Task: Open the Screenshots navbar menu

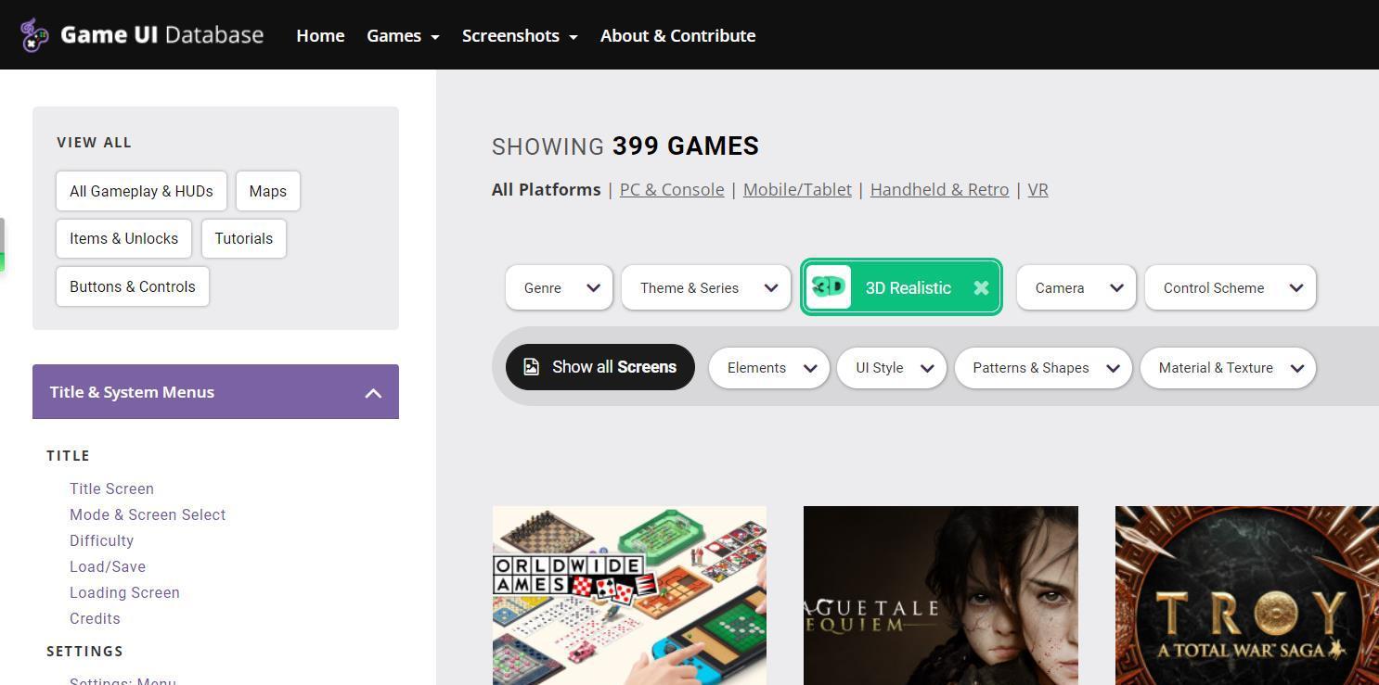Action: (x=520, y=35)
